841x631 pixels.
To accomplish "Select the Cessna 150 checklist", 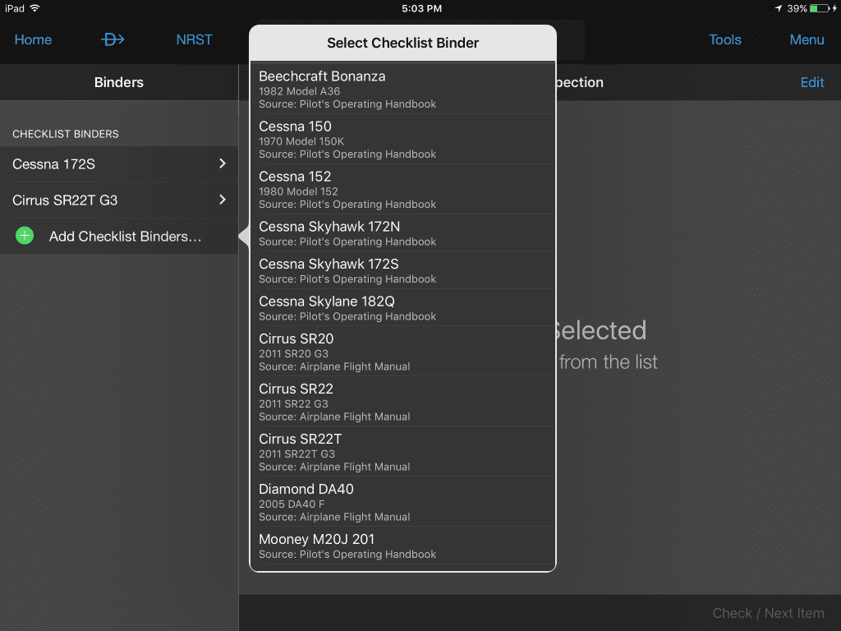I will click(x=402, y=138).
